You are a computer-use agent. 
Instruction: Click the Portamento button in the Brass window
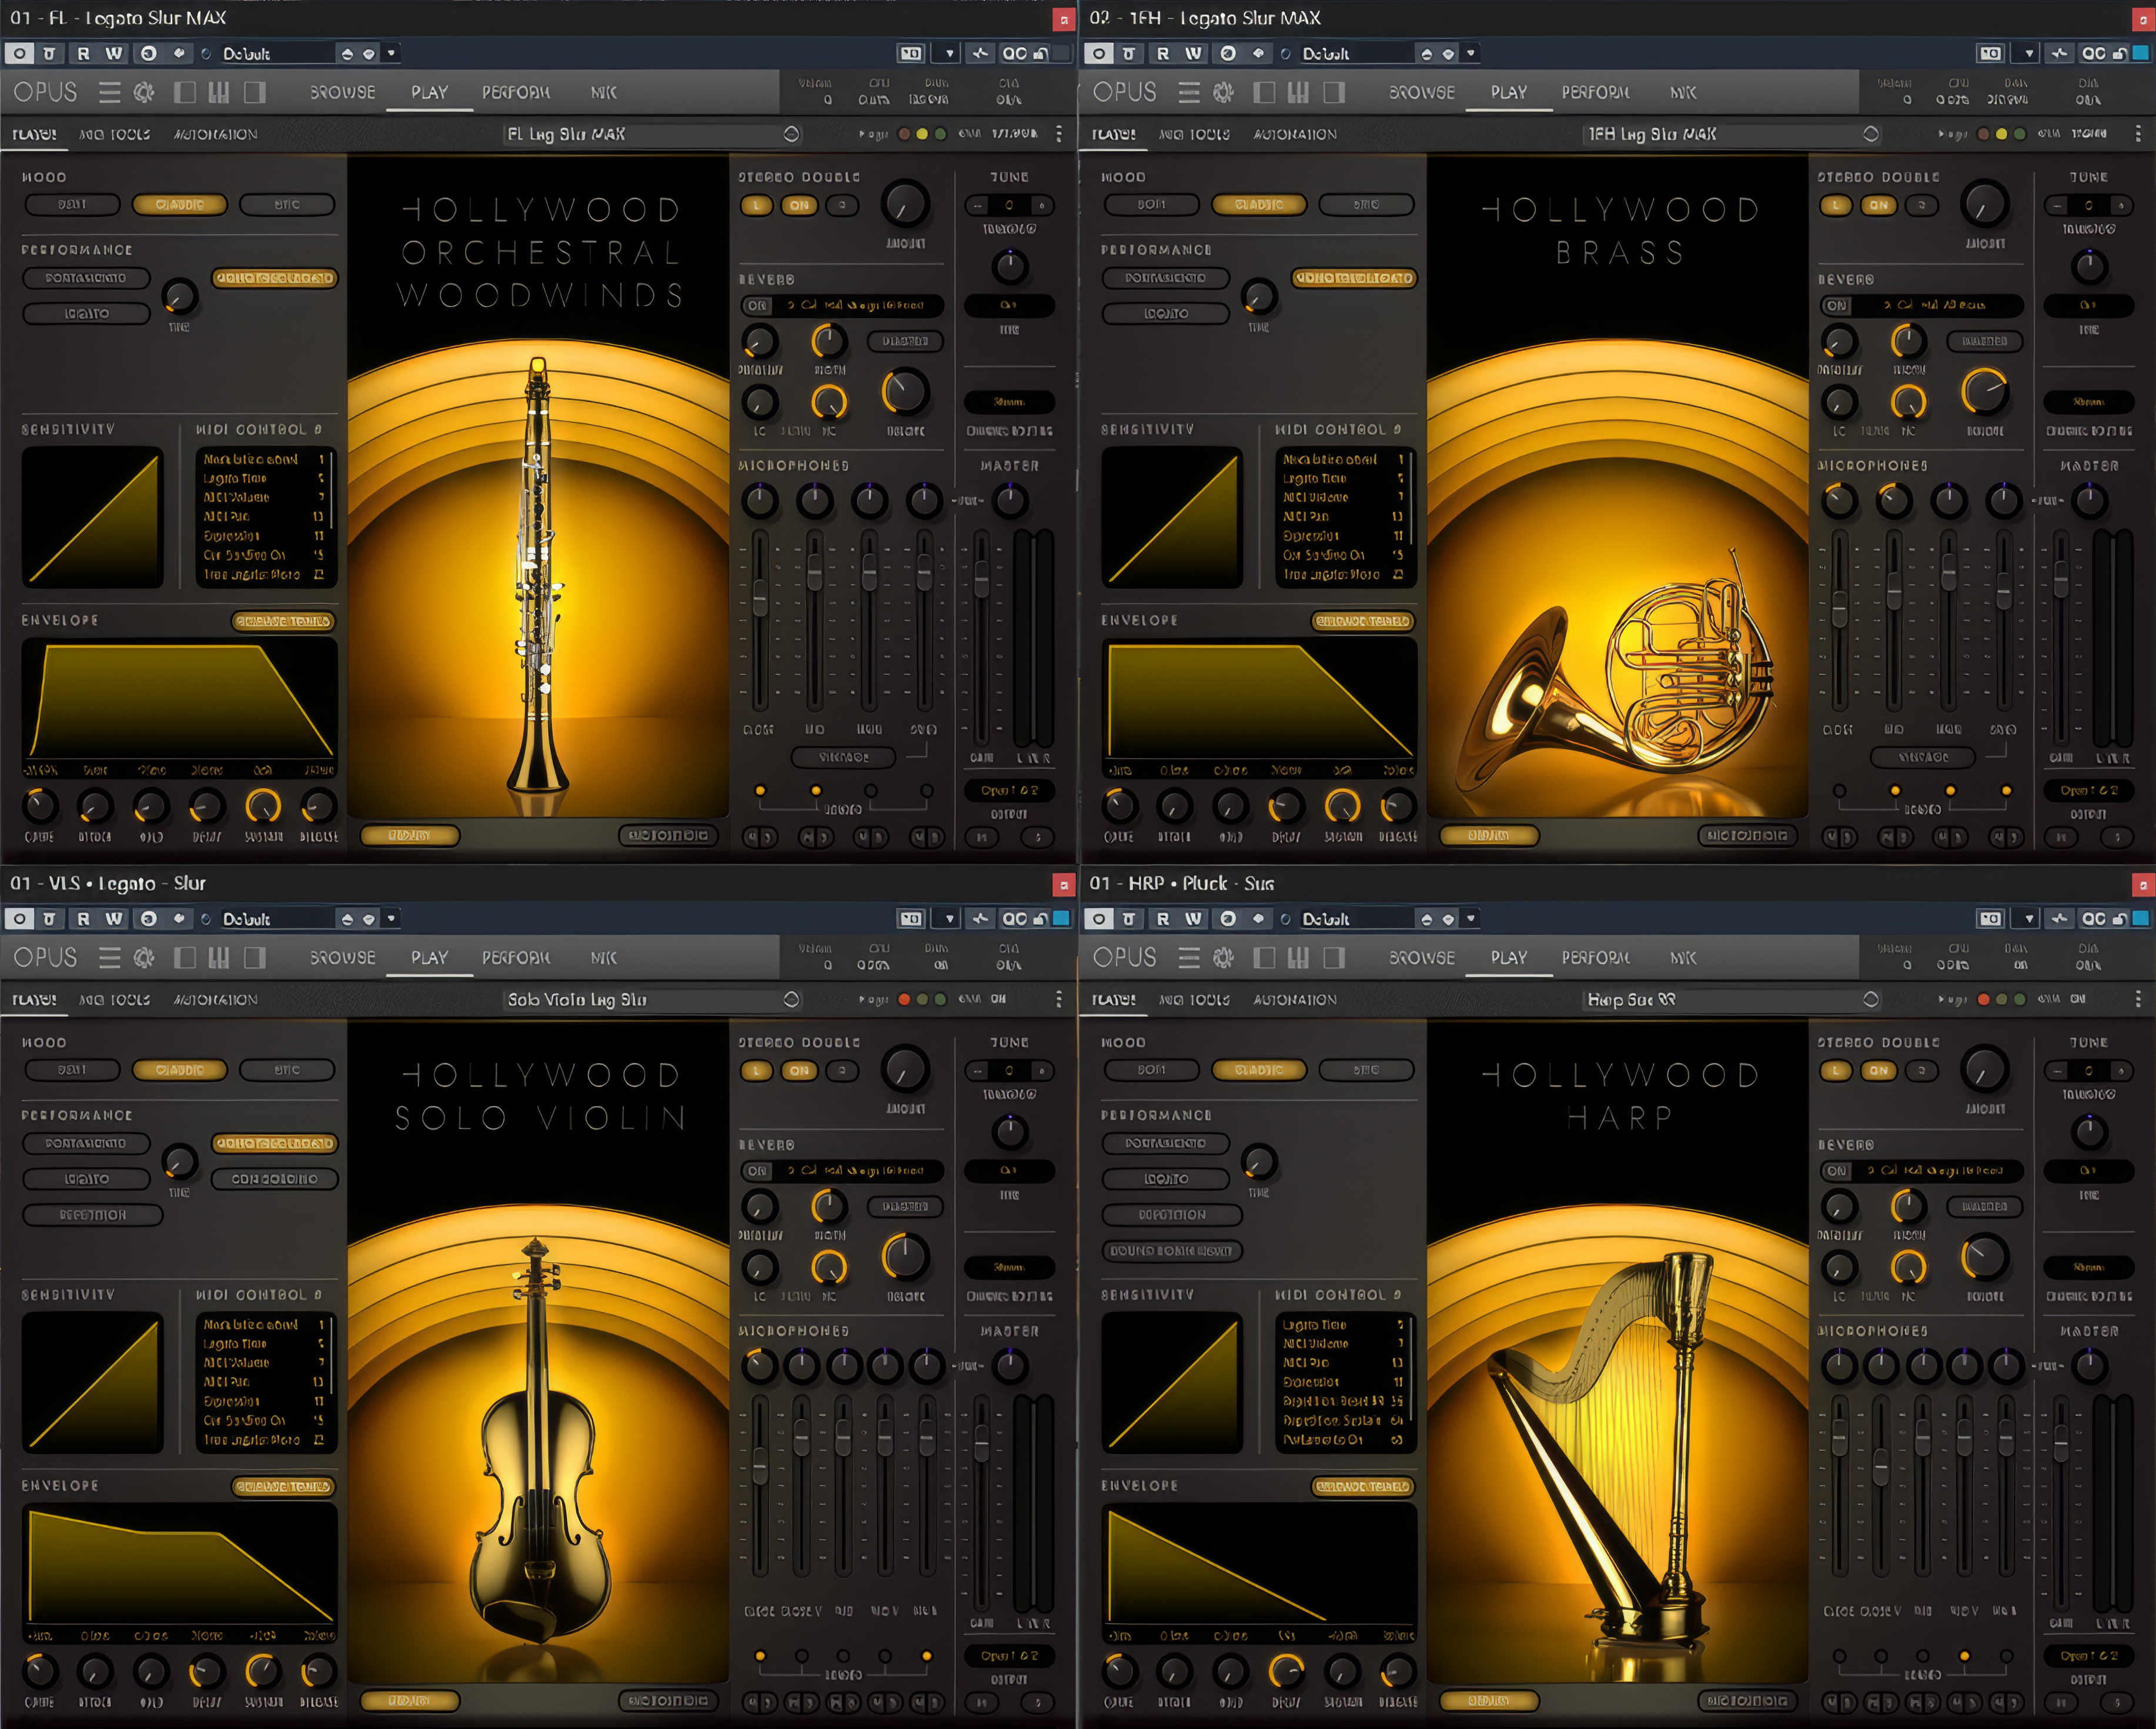1165,278
